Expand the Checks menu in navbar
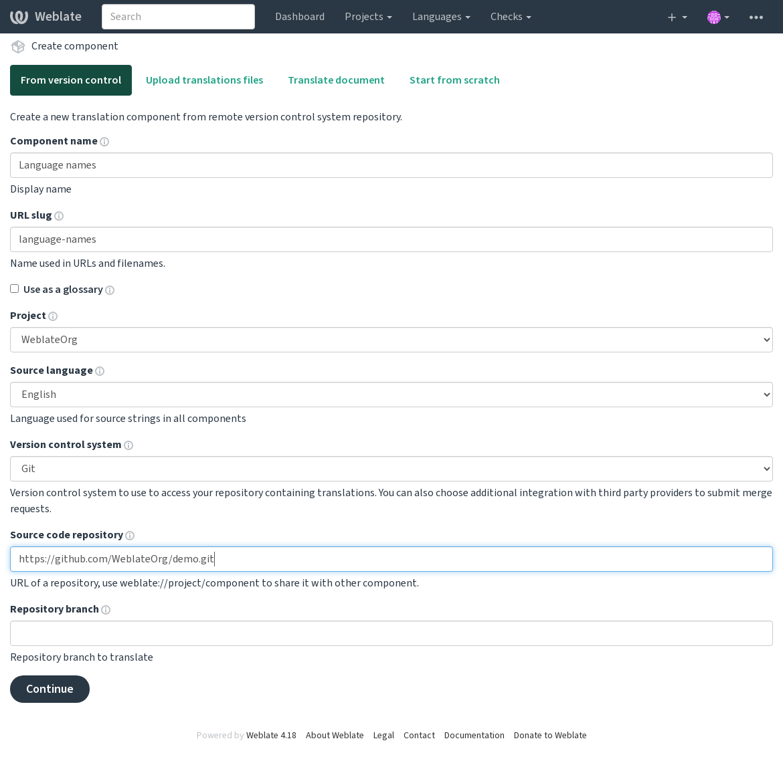783x761 pixels. pyautogui.click(x=511, y=17)
